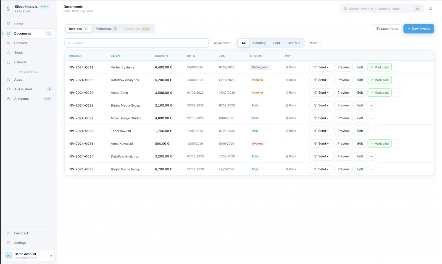442x264 pixels.
Task: Go to Documents in the sidebar
Action: (x=29, y=33)
